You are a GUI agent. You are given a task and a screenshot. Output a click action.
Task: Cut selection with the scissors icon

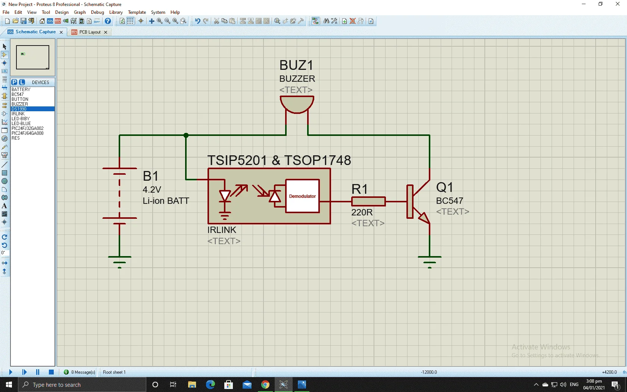click(216, 21)
